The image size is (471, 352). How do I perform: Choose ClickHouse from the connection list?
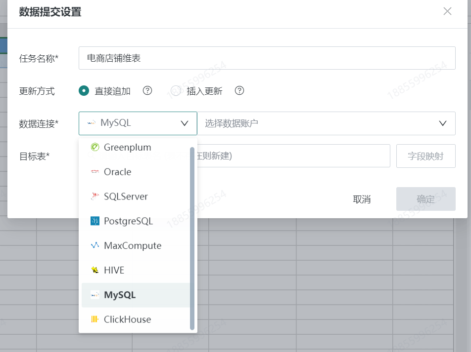pyautogui.click(x=136, y=319)
